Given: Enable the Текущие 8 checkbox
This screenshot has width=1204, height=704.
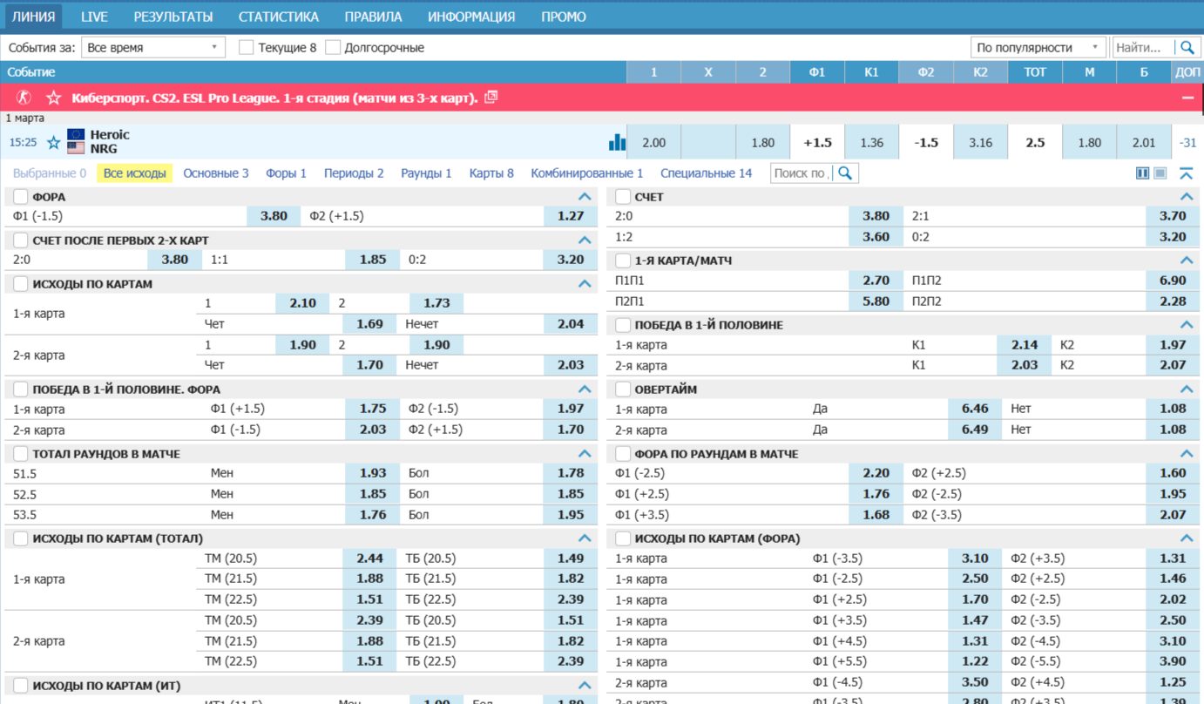Looking at the screenshot, I should point(247,48).
